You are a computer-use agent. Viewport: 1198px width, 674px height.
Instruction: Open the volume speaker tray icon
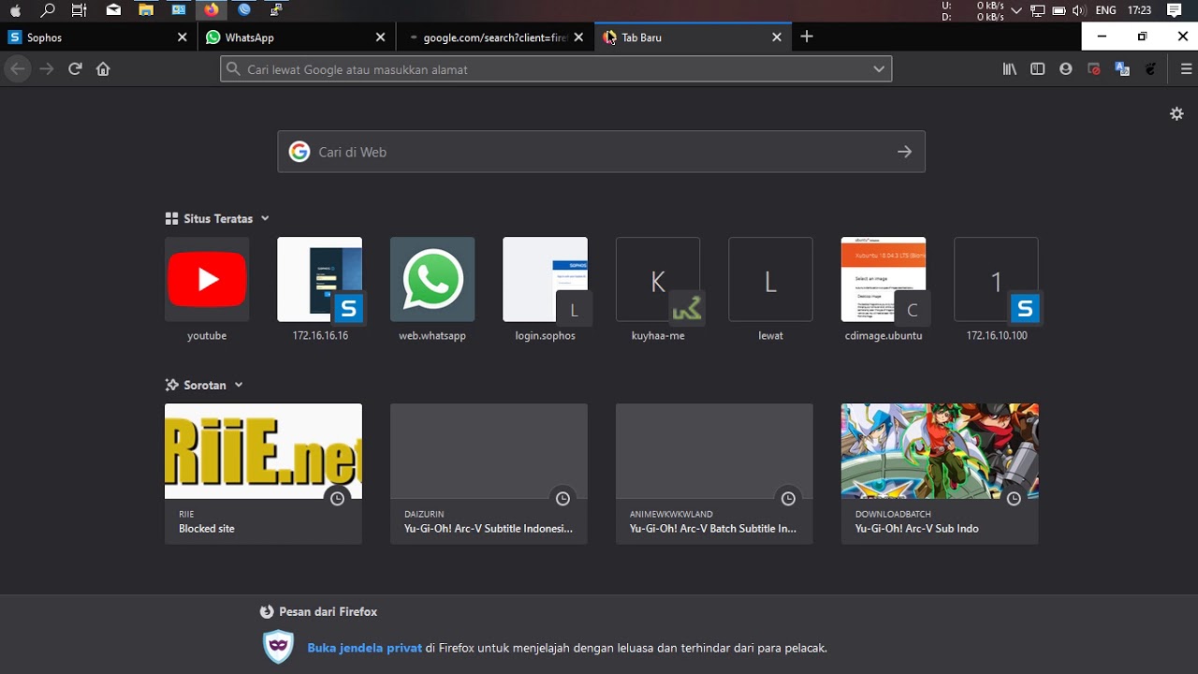pos(1078,10)
